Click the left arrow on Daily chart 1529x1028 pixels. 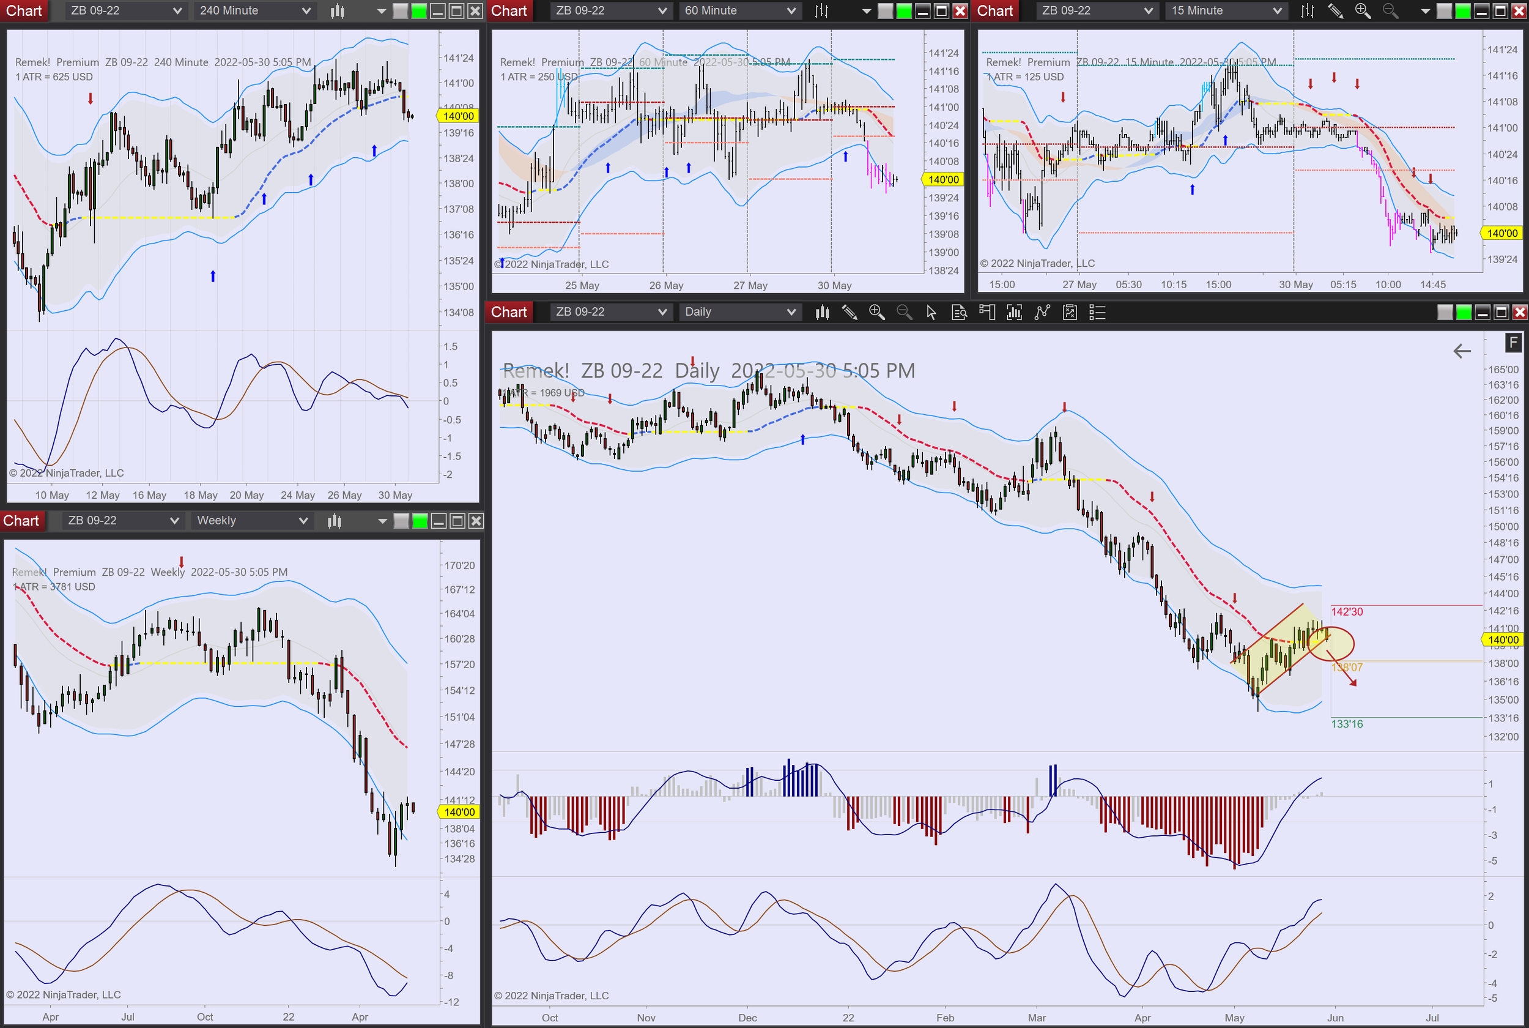point(1462,351)
